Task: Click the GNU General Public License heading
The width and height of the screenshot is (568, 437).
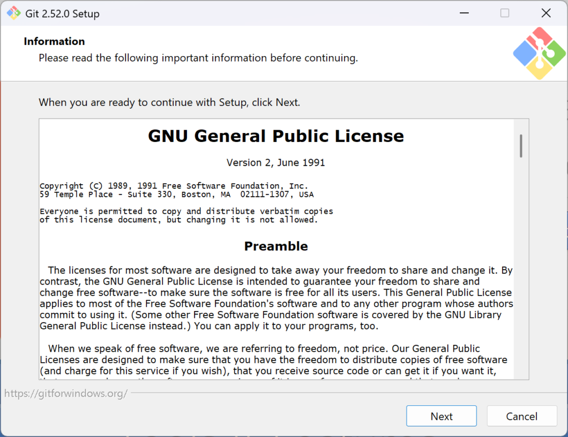Action: point(276,136)
